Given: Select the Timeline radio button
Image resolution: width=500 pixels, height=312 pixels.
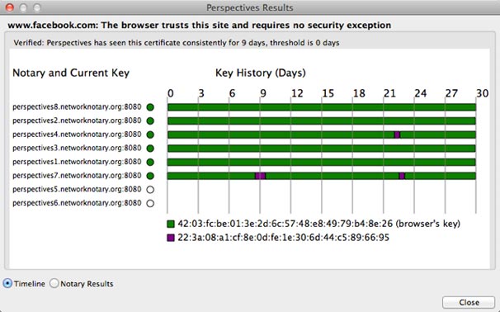Looking at the screenshot, I should click(x=7, y=283).
